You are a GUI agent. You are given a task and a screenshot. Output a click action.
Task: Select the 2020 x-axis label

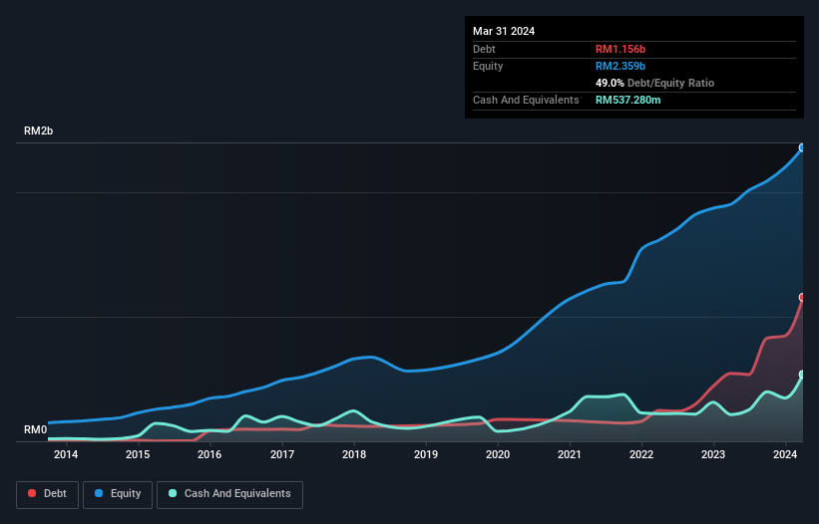point(498,455)
